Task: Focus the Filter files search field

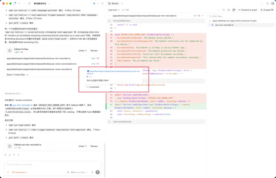Action: tap(241, 16)
